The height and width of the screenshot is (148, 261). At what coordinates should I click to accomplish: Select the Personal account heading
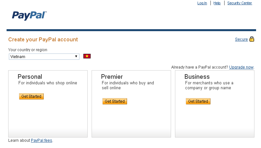pyautogui.click(x=30, y=77)
